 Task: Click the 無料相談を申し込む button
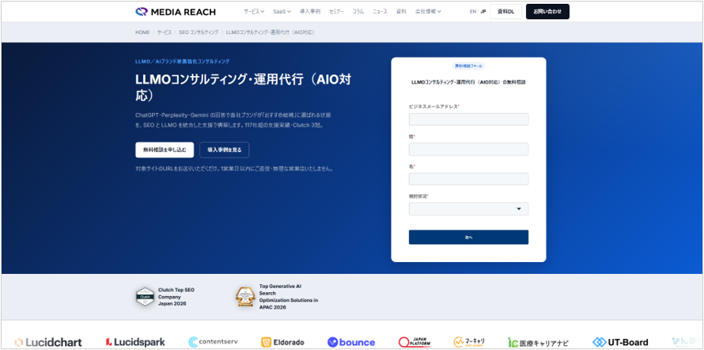165,150
